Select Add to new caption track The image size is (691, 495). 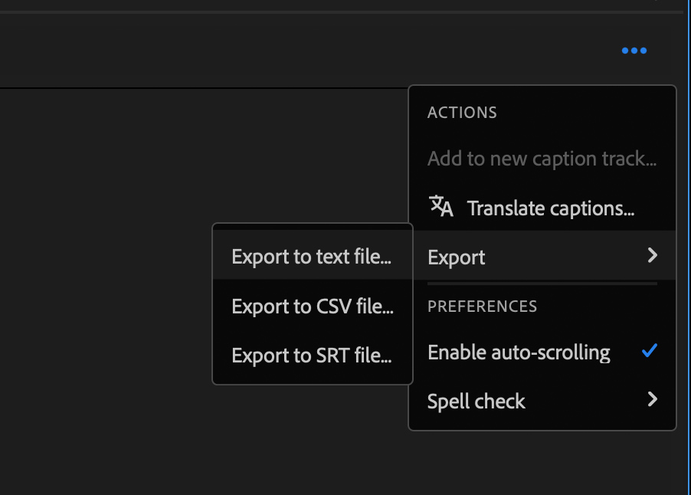pyautogui.click(x=542, y=159)
